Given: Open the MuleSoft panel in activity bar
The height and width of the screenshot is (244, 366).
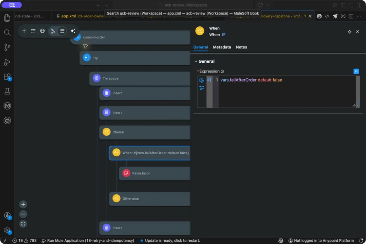Looking at the screenshot, I should pos(7,106).
